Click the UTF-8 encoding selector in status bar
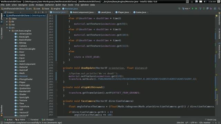The width and height of the screenshot is (221, 124). (x=193, y=123)
